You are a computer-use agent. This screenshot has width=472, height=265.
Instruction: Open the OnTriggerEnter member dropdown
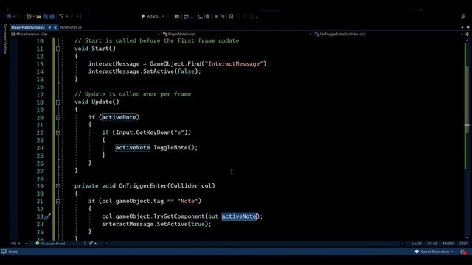point(389,34)
